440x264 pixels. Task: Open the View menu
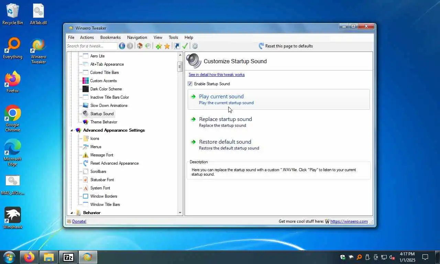pos(158,37)
